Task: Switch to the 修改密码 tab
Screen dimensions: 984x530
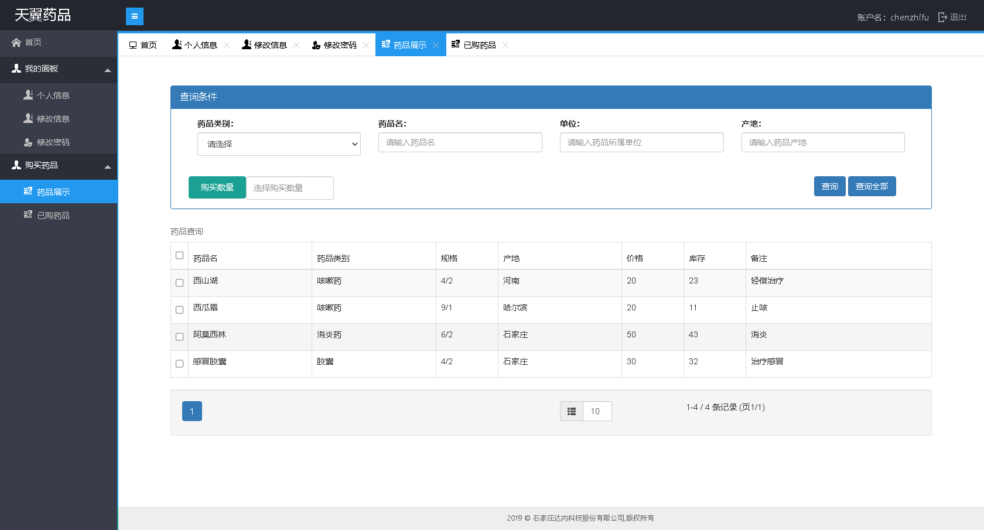Action: pos(340,45)
